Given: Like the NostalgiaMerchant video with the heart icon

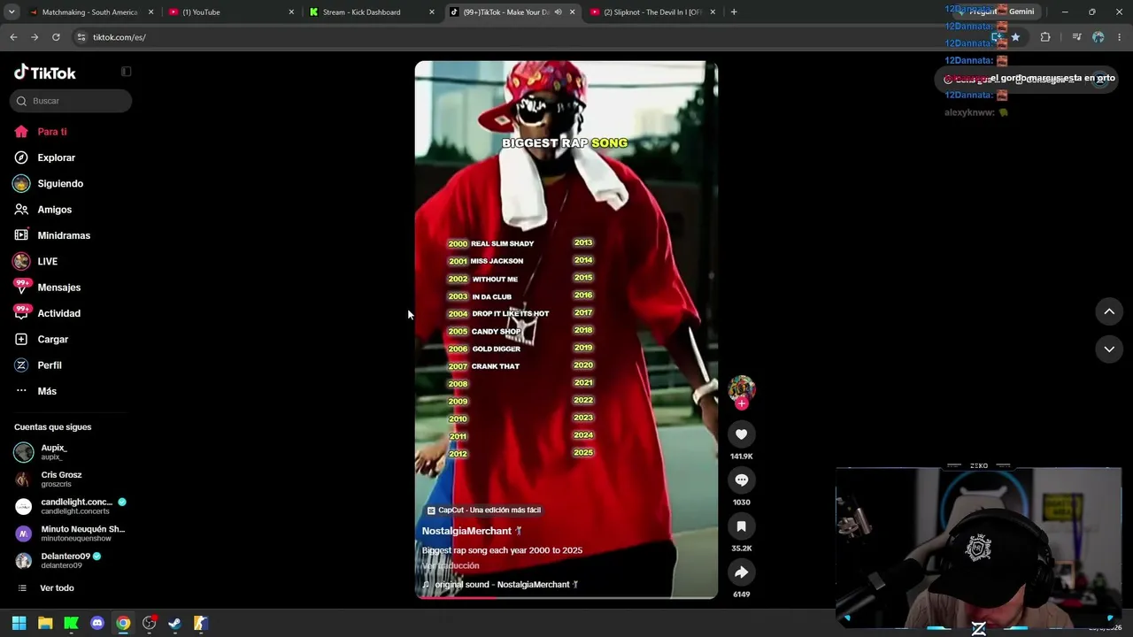Looking at the screenshot, I should click(x=742, y=434).
